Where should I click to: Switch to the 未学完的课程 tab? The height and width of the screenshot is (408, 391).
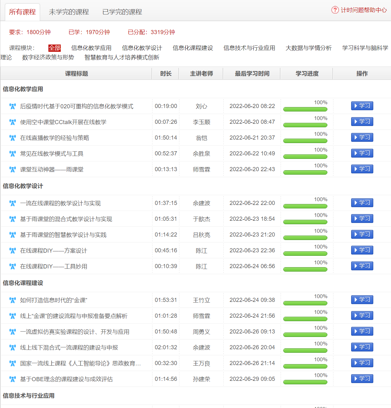69,12
